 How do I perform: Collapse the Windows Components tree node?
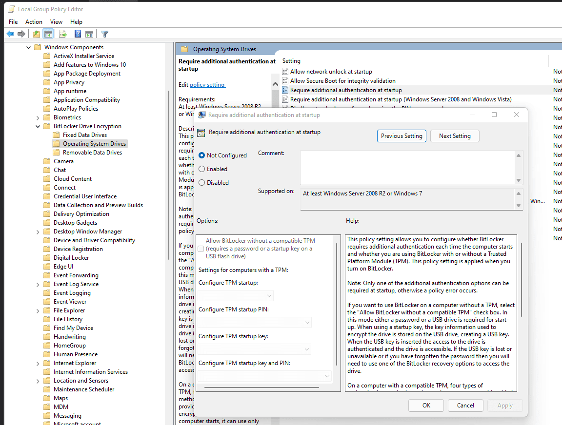coord(29,47)
